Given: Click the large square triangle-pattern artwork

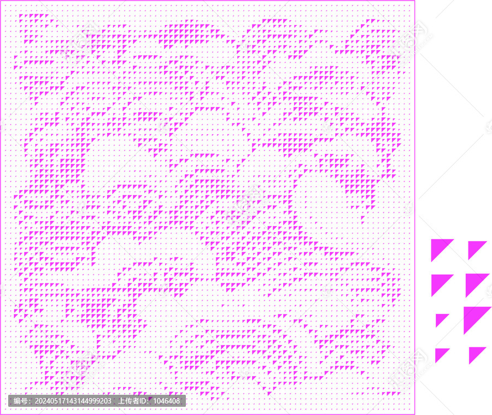Looking at the screenshot, I should [207, 207].
